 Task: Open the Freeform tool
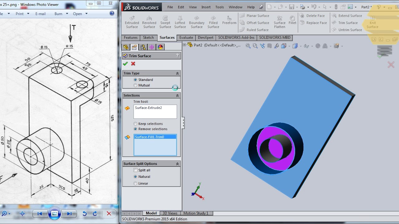[x=229, y=21]
